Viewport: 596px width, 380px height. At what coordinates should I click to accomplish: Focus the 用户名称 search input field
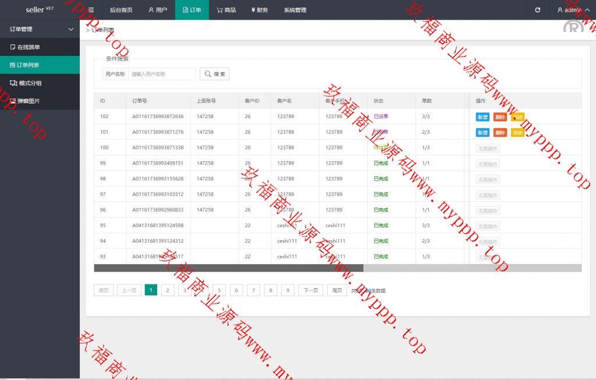coord(162,74)
